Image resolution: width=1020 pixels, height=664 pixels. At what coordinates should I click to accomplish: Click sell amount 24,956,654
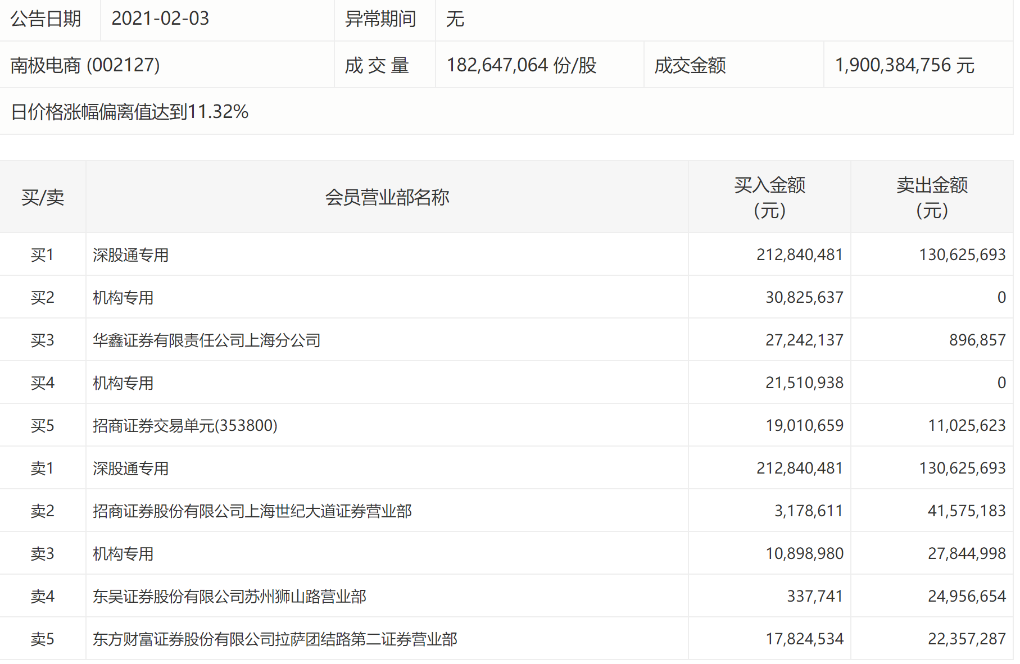967,597
